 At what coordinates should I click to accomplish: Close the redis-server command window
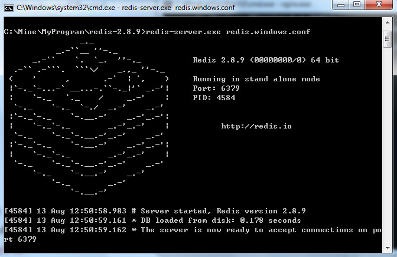click(x=379, y=5)
